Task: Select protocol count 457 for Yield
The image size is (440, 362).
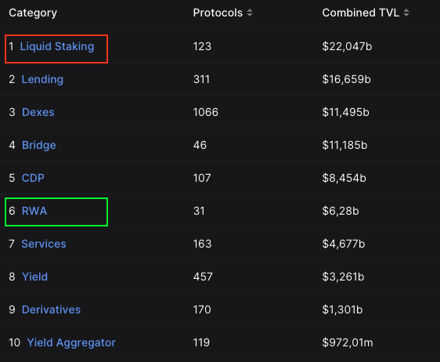Action: [203, 277]
